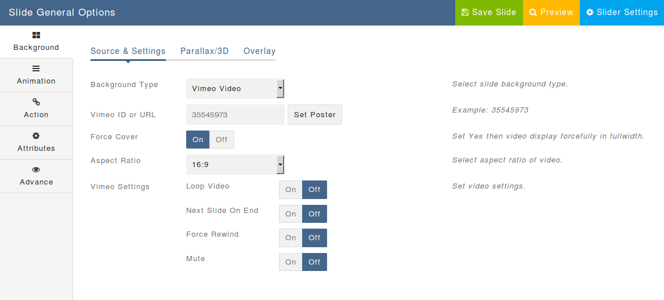Click the gear icon on Slider Settings
This screenshot has height=300, width=664.
pyautogui.click(x=590, y=12)
